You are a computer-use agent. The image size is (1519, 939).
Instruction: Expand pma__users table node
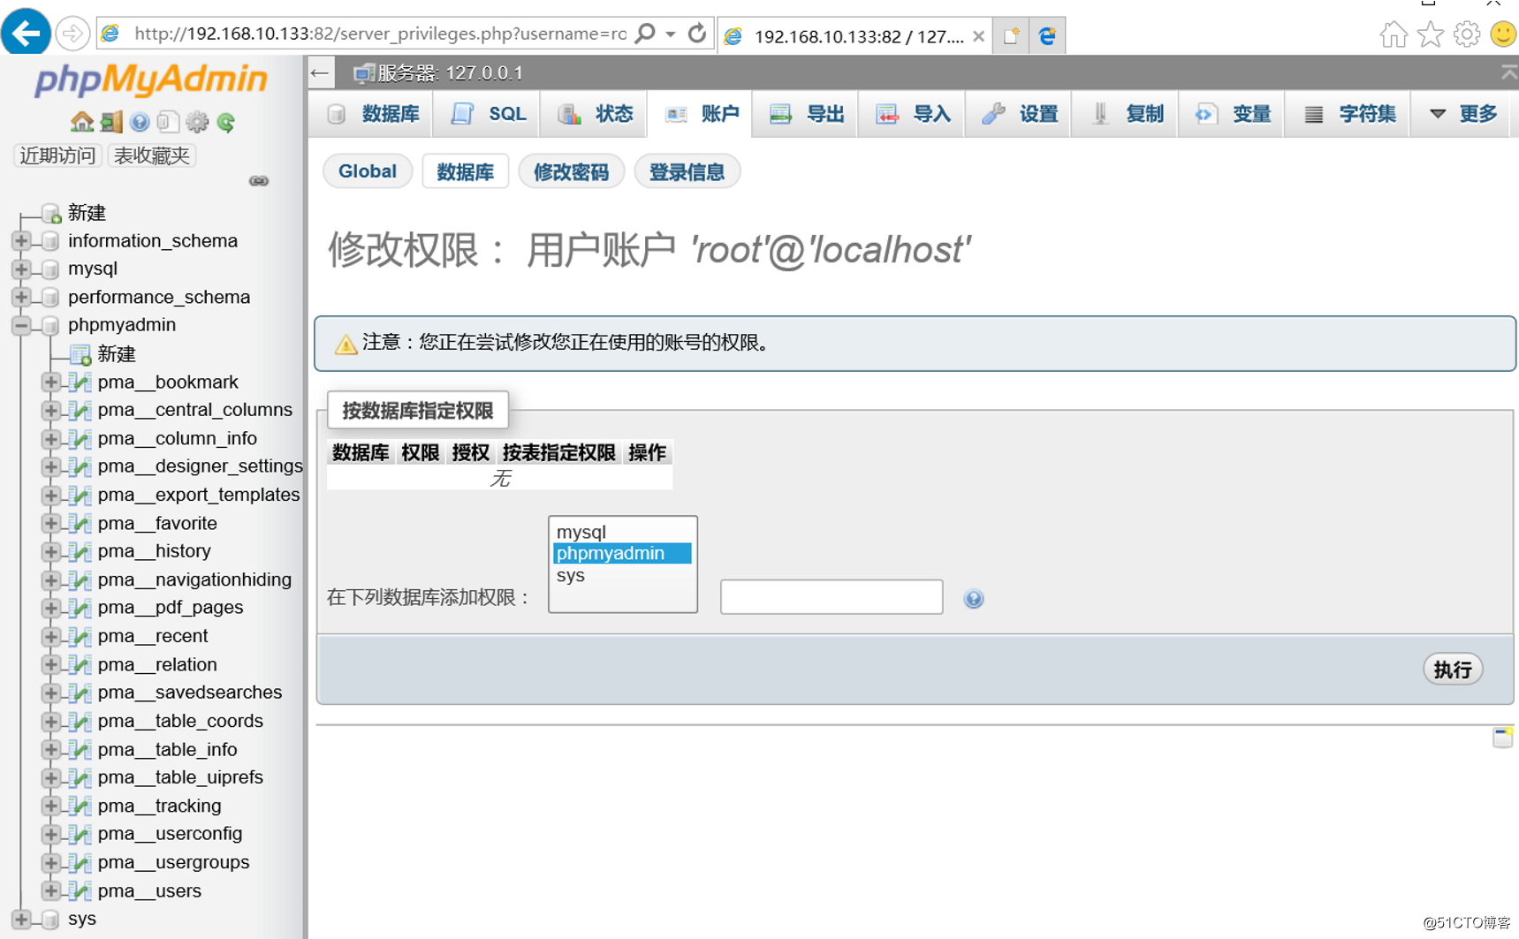coord(50,890)
